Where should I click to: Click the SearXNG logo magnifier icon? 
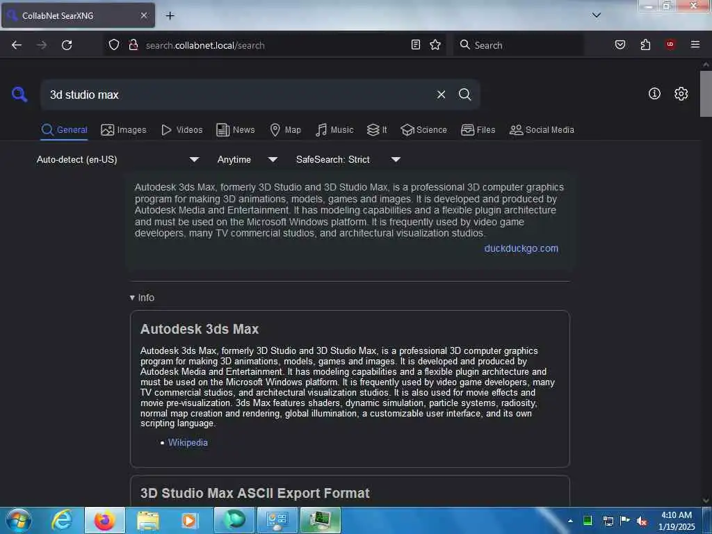tap(19, 95)
